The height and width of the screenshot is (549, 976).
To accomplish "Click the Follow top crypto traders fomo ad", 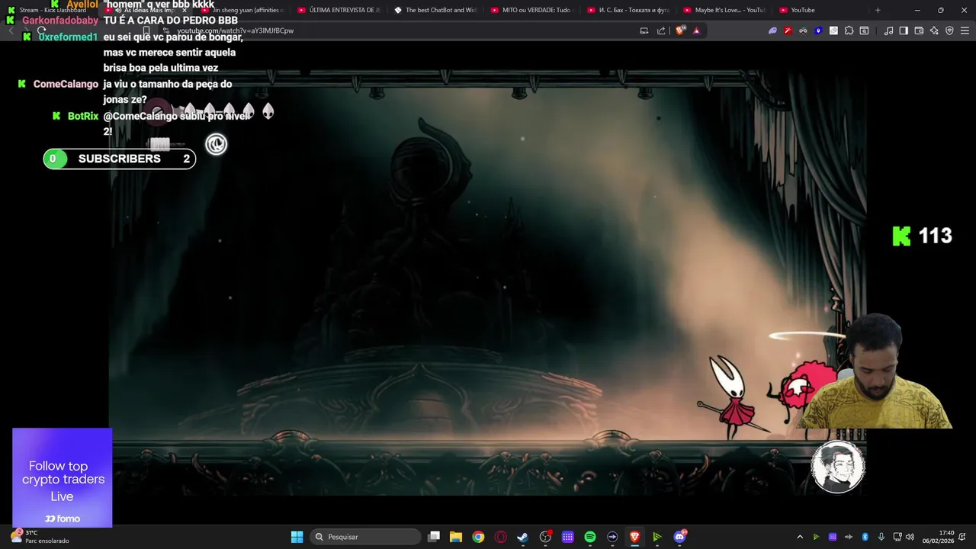I will tap(63, 477).
